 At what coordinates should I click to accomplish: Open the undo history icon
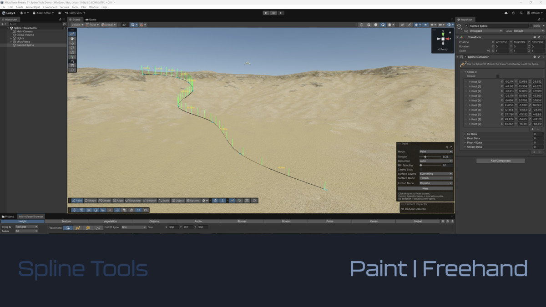[x=514, y=13]
